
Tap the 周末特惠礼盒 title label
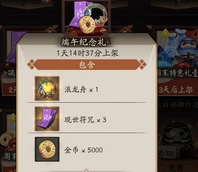coord(177,73)
